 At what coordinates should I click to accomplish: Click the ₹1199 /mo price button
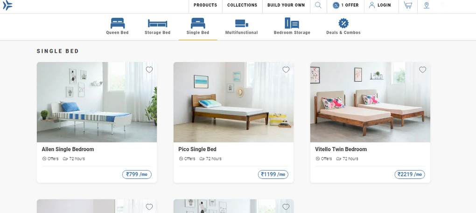[x=273, y=174]
